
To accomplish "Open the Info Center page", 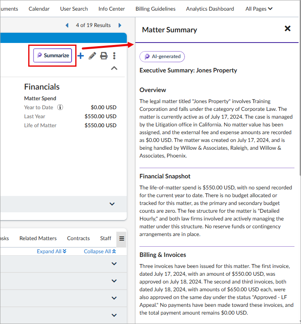I will coord(112,9).
